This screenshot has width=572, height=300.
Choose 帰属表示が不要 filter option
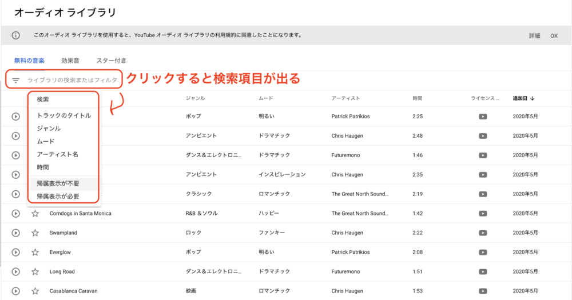[58, 183]
